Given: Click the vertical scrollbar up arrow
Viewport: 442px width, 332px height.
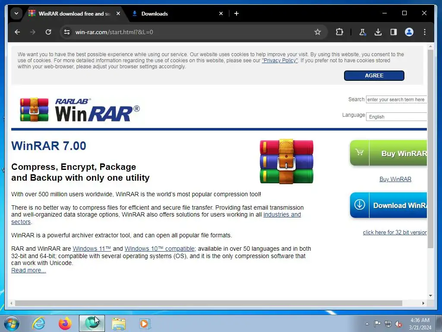Looking at the screenshot, I should (430, 46).
